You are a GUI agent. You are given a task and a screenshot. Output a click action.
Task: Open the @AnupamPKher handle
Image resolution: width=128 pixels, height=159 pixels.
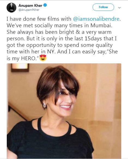click(29, 10)
